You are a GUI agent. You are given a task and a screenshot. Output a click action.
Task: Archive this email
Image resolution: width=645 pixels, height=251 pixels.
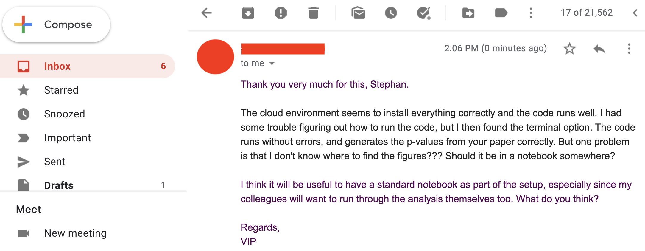248,13
